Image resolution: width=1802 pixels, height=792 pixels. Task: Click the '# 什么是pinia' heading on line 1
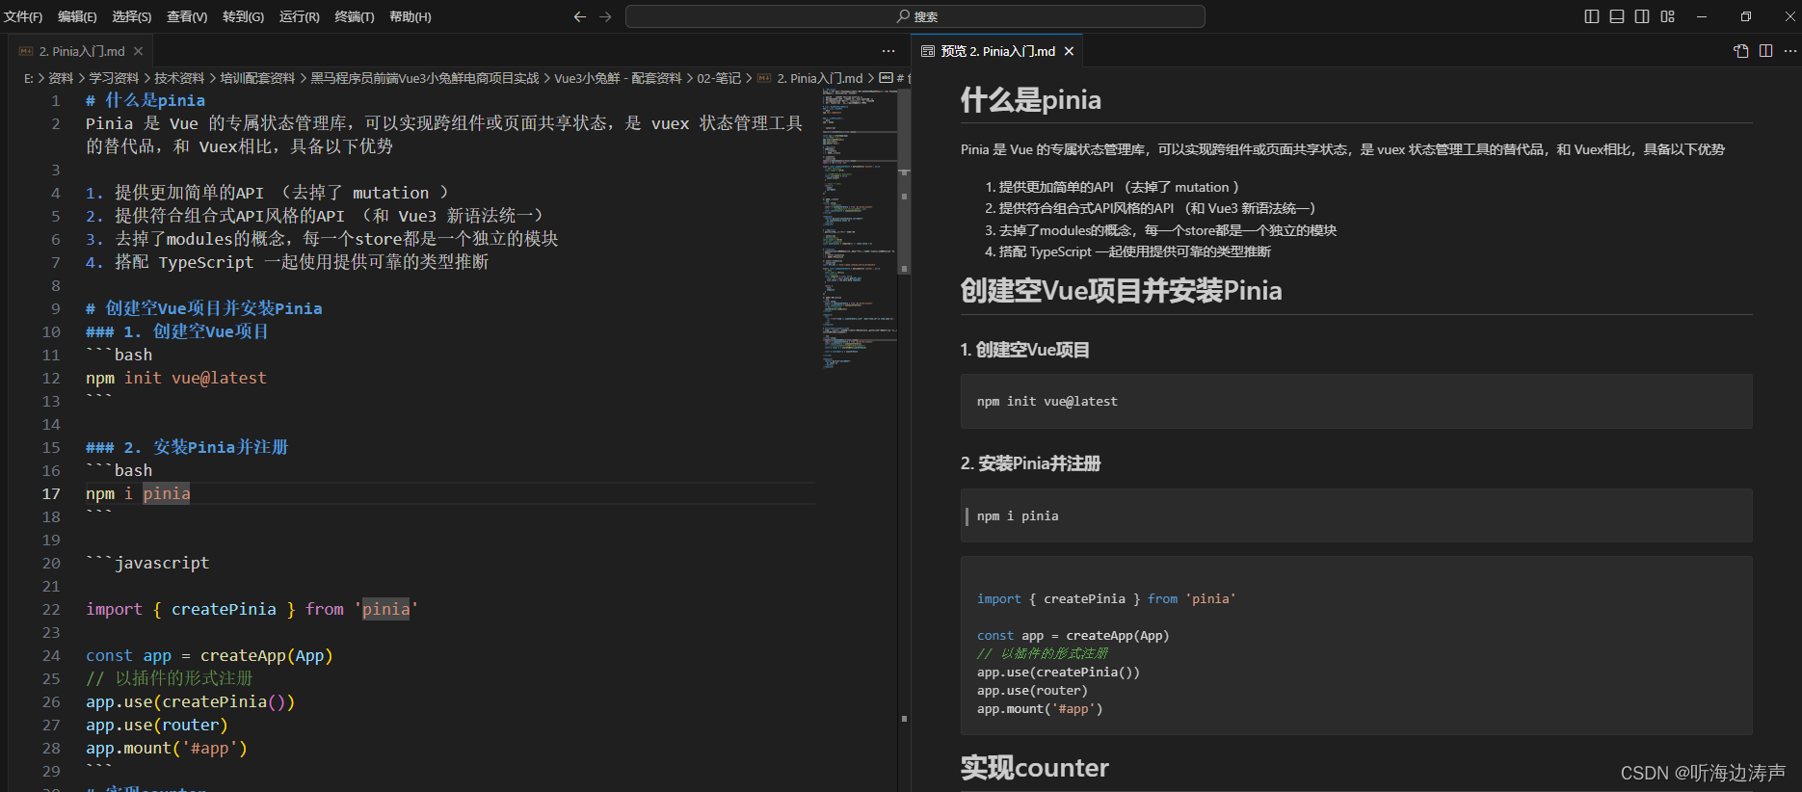(146, 100)
